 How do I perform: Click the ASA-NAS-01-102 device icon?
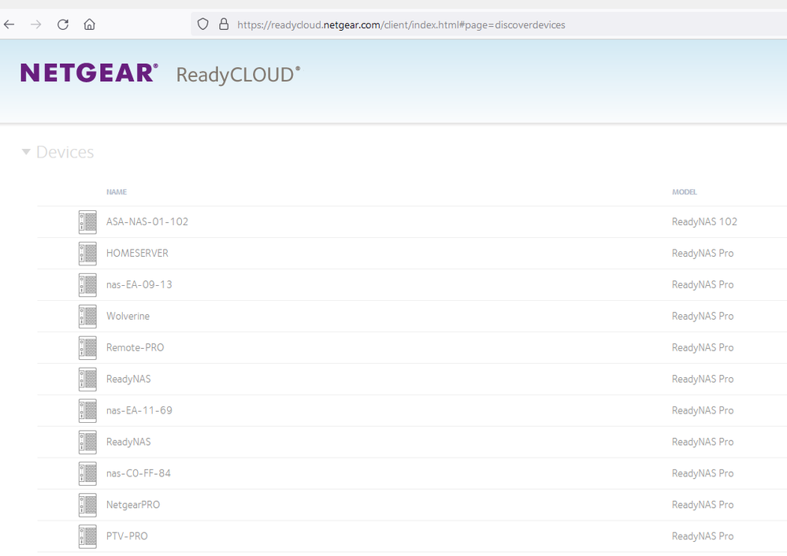point(87,222)
